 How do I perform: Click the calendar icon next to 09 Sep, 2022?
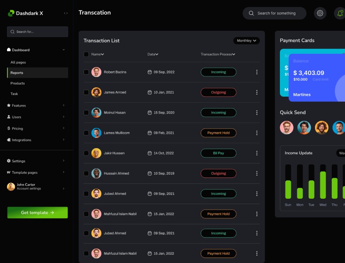click(150, 72)
